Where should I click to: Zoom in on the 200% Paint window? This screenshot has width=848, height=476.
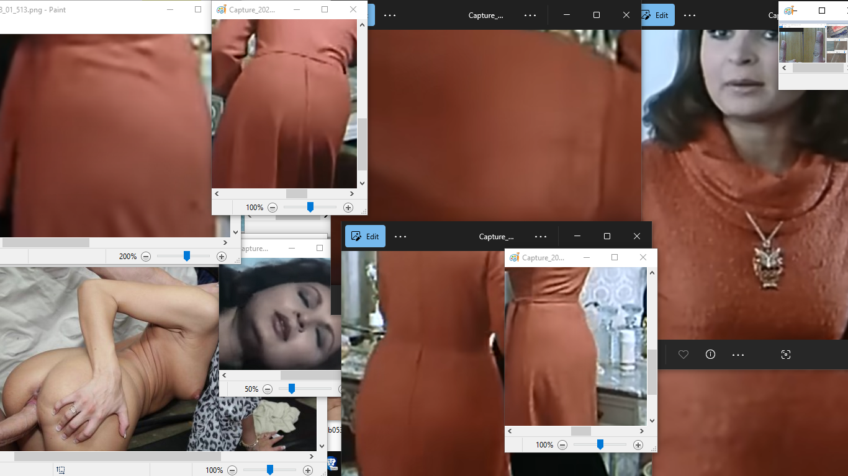pos(222,257)
